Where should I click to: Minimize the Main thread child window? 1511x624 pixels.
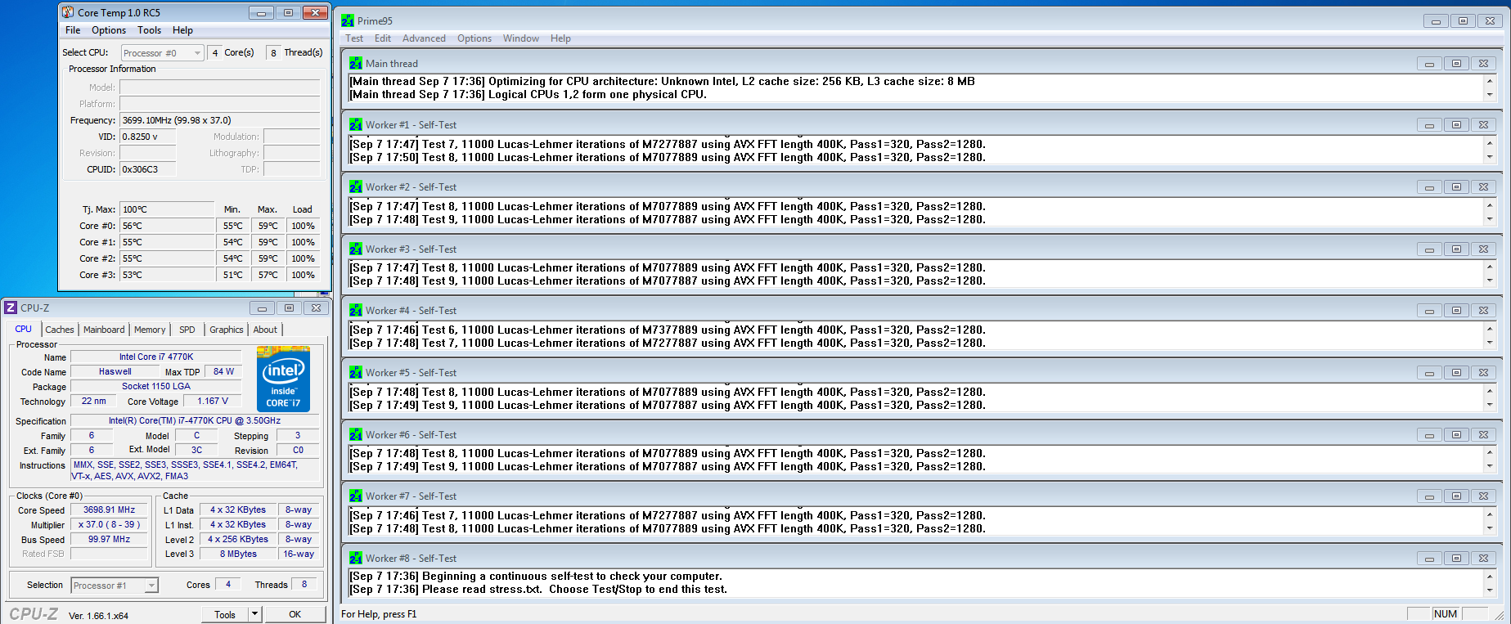point(1429,64)
